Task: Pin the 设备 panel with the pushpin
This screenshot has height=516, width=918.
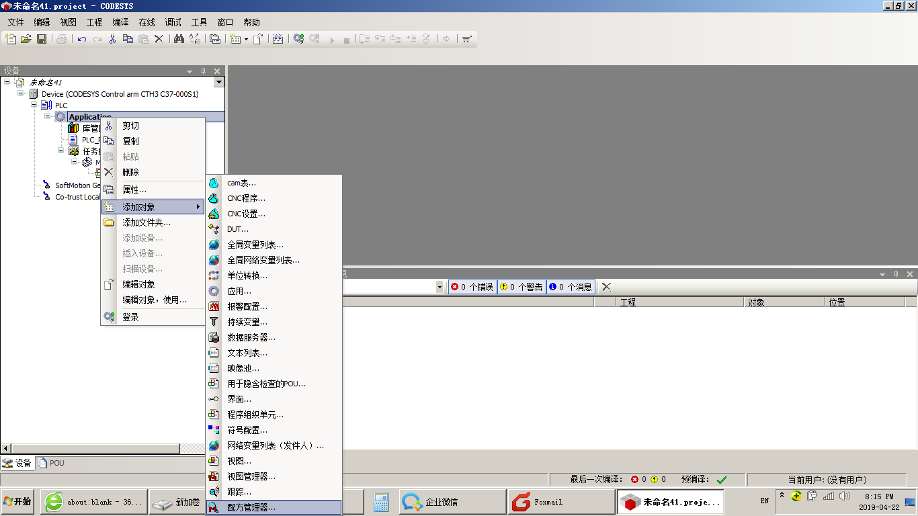Action: tap(204, 71)
